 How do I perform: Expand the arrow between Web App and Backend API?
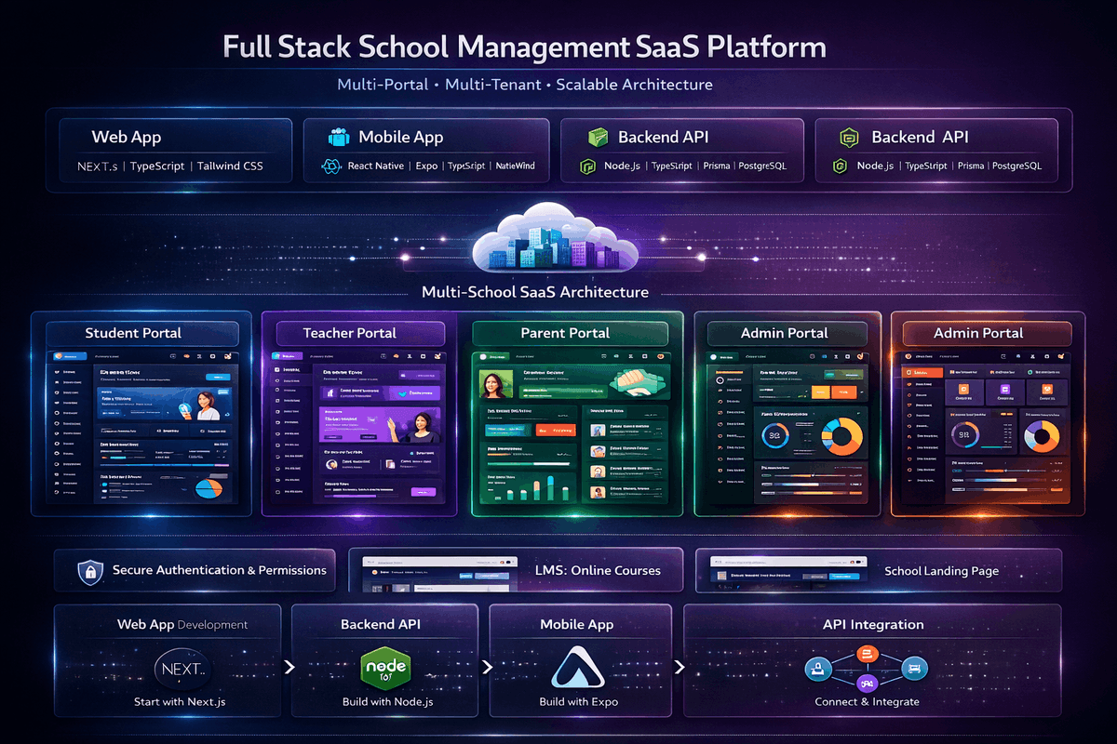[x=289, y=667]
